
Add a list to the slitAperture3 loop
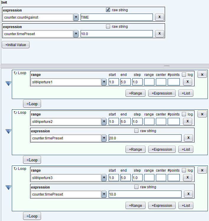tap(186, 205)
